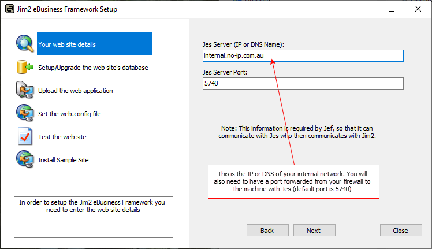Click the web.config file globe icon
The image size is (432, 249).
[25, 114]
